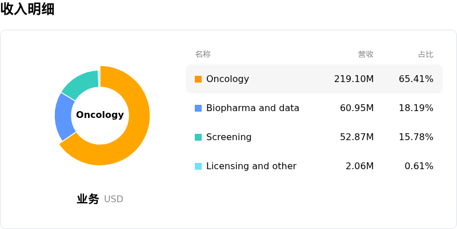Click the 占比 column header
Image resolution: width=457 pixels, height=229 pixels.
coord(426,54)
